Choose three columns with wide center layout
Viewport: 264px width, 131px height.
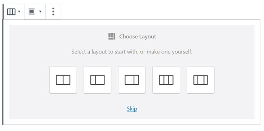(201, 80)
